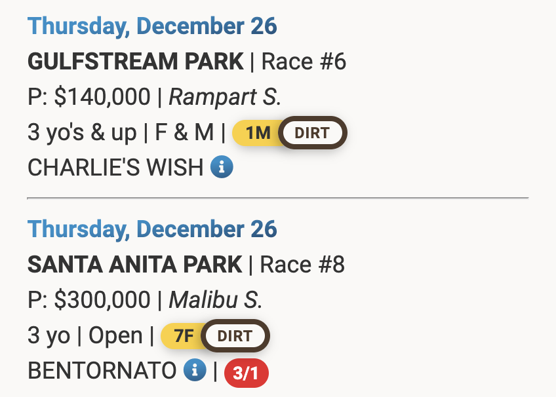
Task: Click the GULFSTREAM PARK track name
Action: click(x=135, y=62)
